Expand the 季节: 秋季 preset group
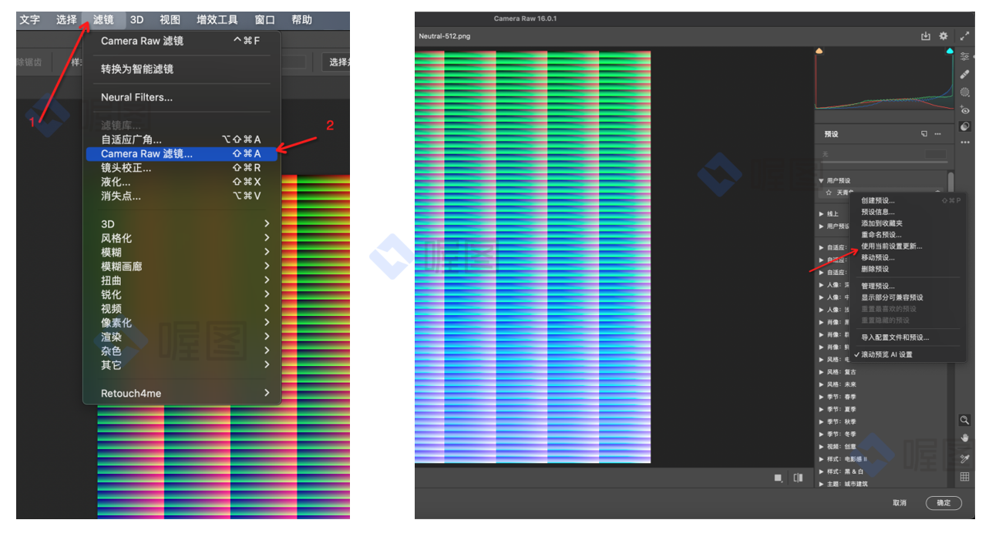 coord(822,421)
